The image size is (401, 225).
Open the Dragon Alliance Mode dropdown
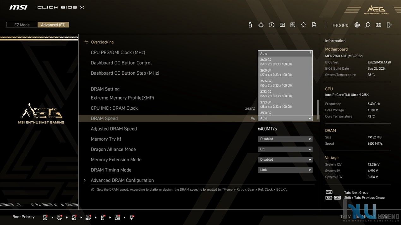click(285, 149)
